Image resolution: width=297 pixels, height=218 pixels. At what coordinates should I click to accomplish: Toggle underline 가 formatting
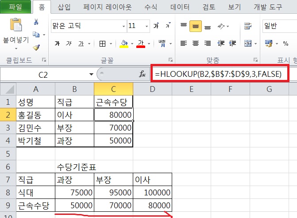pos(81,44)
